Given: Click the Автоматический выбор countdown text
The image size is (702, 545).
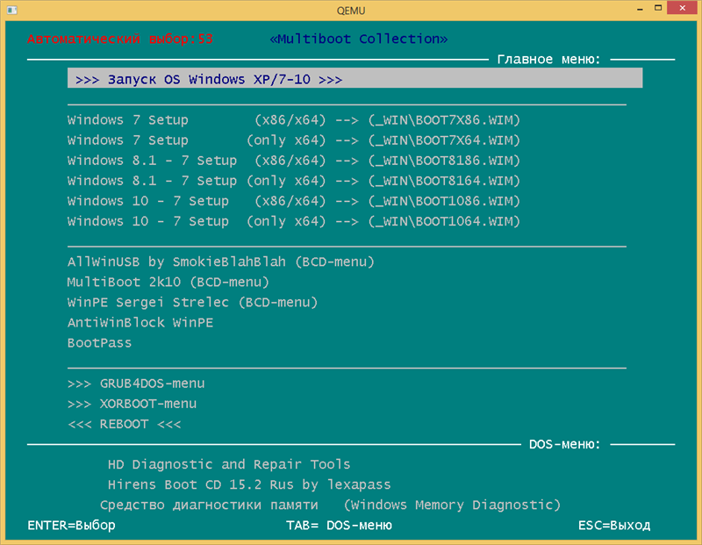Looking at the screenshot, I should [120, 39].
